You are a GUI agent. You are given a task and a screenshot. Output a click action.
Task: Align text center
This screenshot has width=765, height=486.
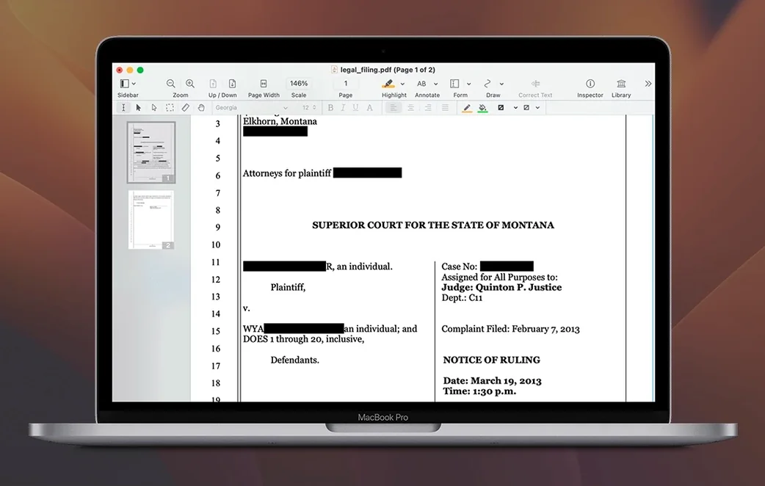(411, 107)
